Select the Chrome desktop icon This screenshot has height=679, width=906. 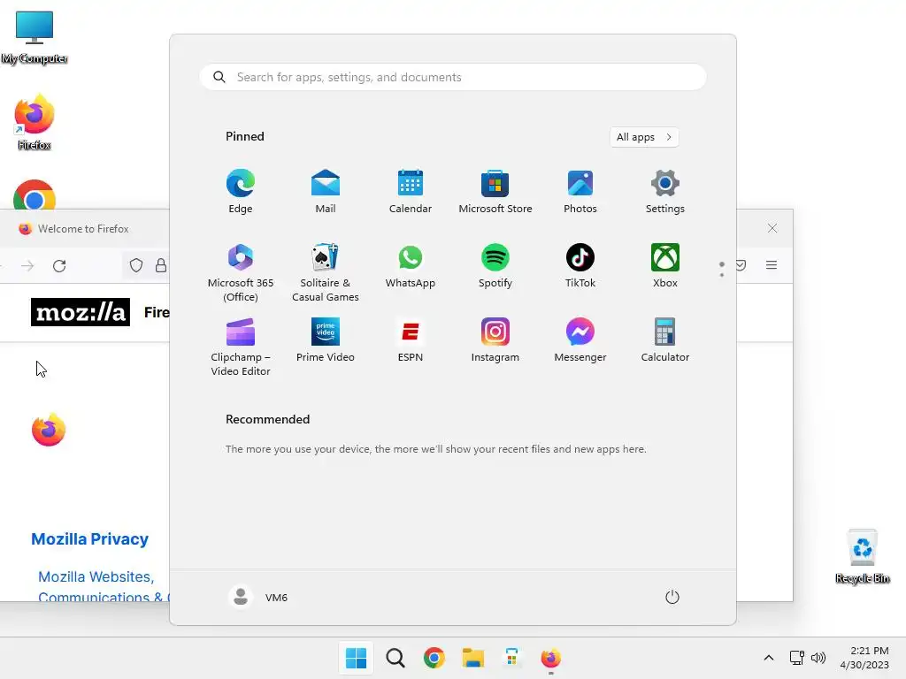click(35, 196)
